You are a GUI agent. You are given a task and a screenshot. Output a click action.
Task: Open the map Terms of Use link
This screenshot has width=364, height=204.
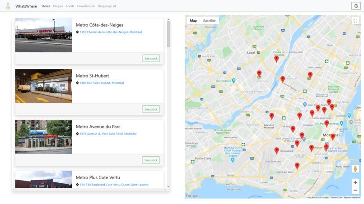336,198
